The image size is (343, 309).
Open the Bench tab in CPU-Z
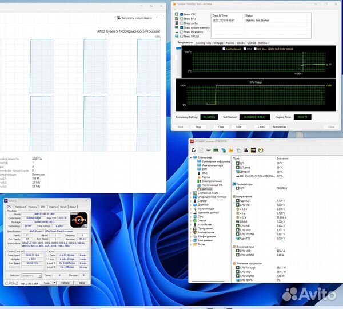[x=63, y=207]
